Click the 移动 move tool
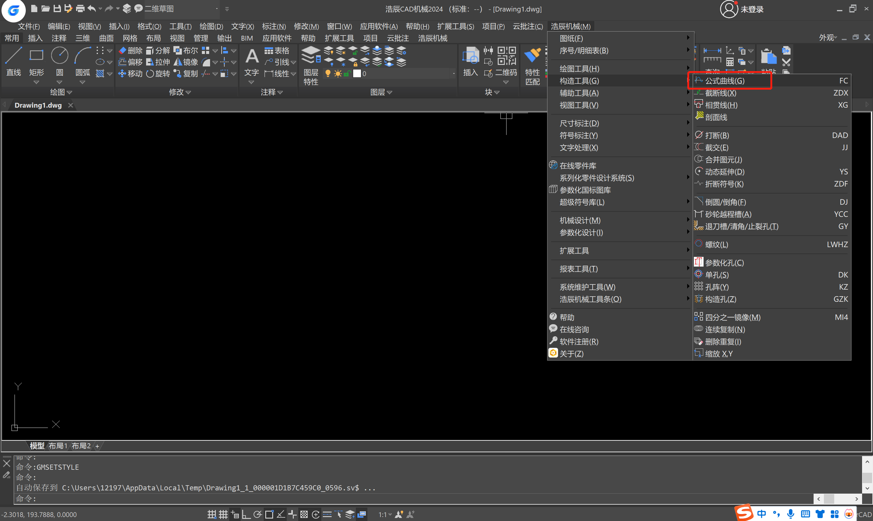Screen dimensions: 873x521 [130, 74]
